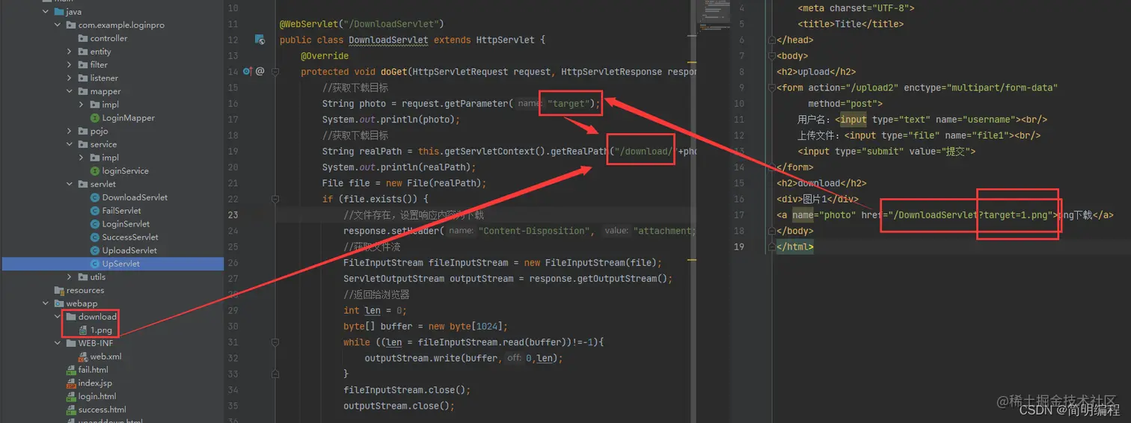Fold the head closing tag at line 6
The image size is (1131, 423).
point(771,40)
